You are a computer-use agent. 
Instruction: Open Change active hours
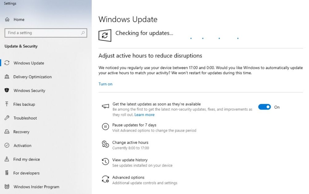[x=130, y=142]
